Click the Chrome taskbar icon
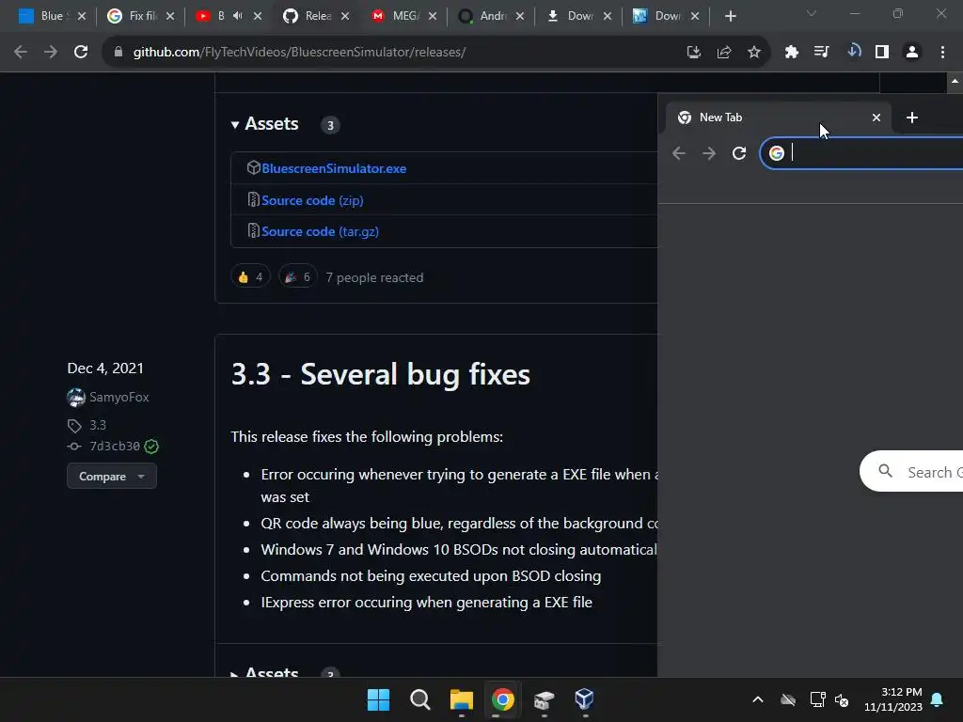Image resolution: width=963 pixels, height=722 pixels. [502, 699]
